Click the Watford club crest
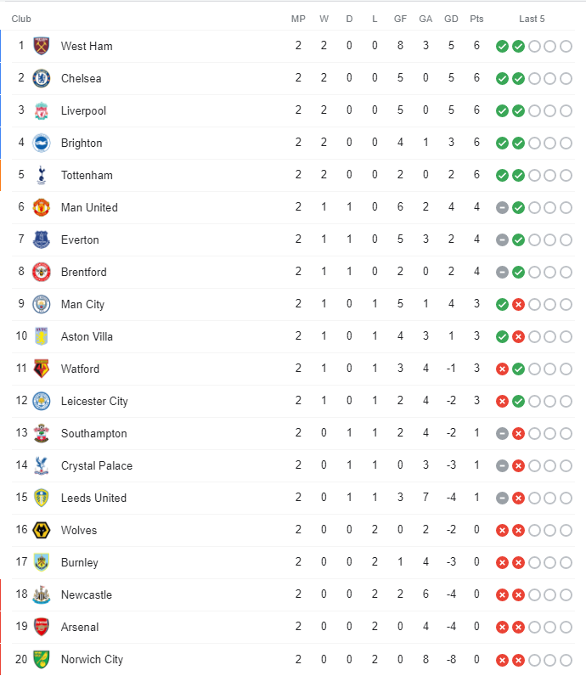586x676 pixels. pyautogui.click(x=42, y=369)
